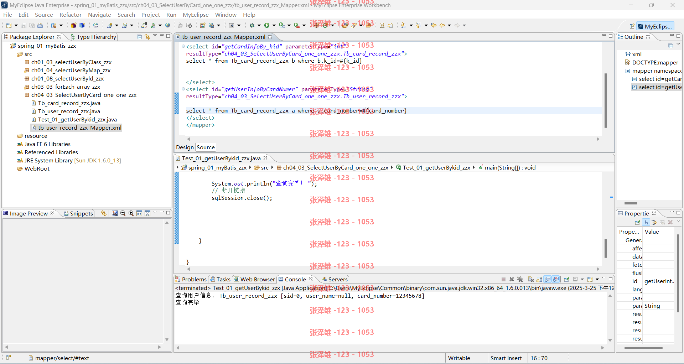Toggle Show Advanced Properties icon

(x=654, y=222)
